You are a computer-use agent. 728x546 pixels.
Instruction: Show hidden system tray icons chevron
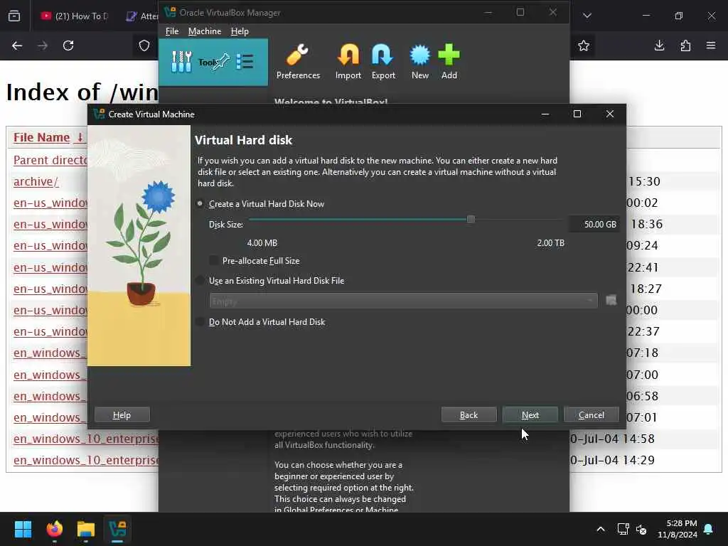[x=600, y=529]
